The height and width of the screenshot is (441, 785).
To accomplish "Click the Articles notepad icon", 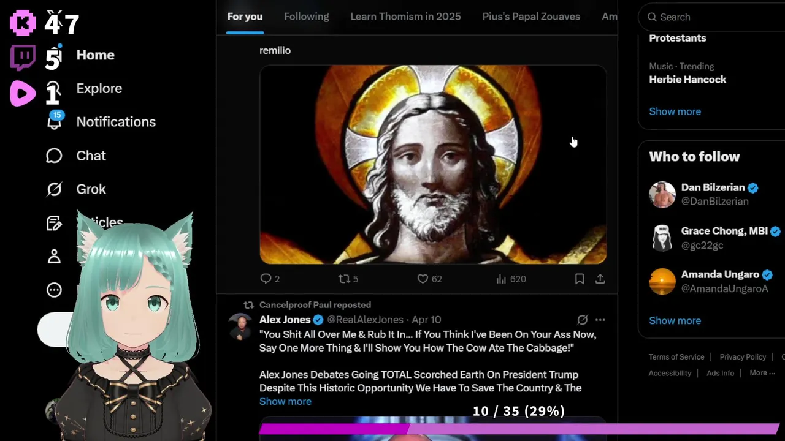I will [x=54, y=223].
